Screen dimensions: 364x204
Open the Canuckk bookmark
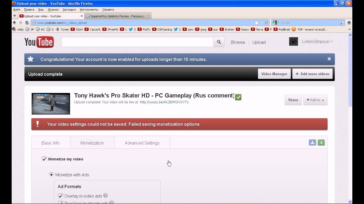pos(93,29)
